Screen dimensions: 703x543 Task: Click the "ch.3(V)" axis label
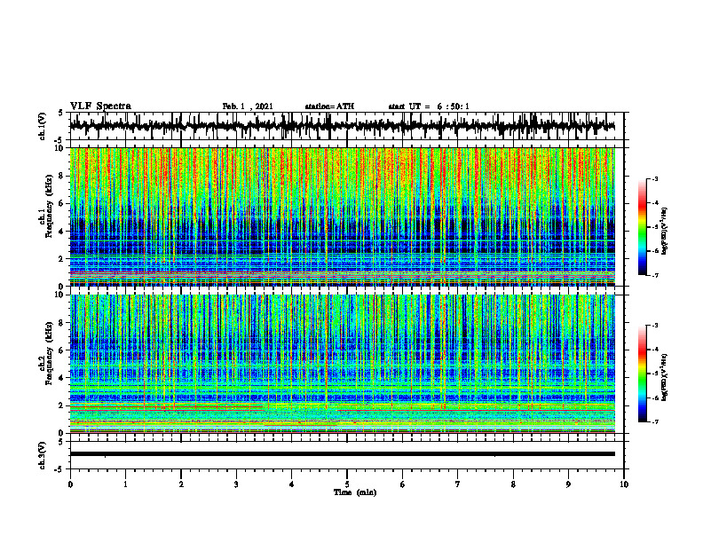pyautogui.click(x=43, y=455)
